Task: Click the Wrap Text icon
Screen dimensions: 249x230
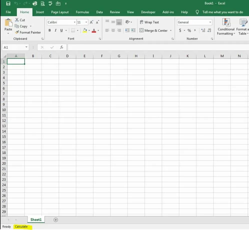Action: 149,22
